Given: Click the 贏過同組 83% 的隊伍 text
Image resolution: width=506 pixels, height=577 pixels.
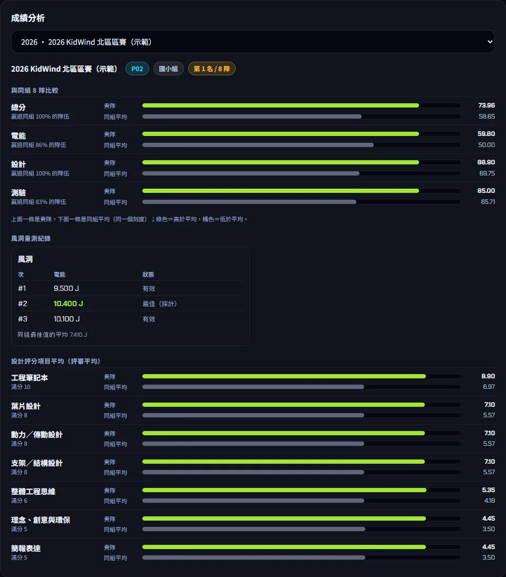Looking at the screenshot, I should (x=38, y=202).
